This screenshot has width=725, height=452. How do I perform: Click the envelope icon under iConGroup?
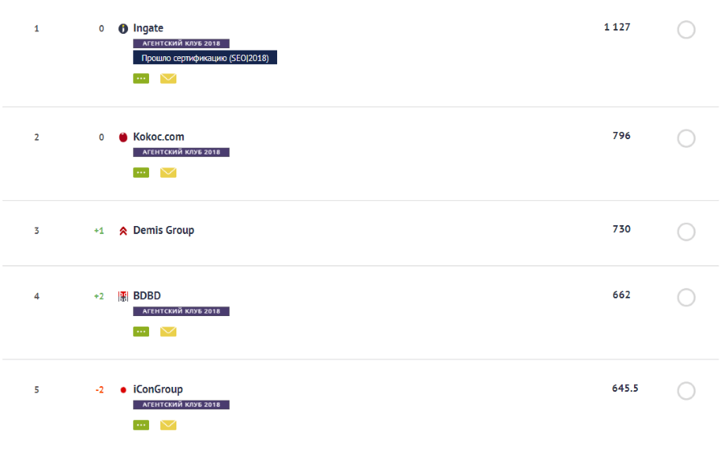point(168,425)
